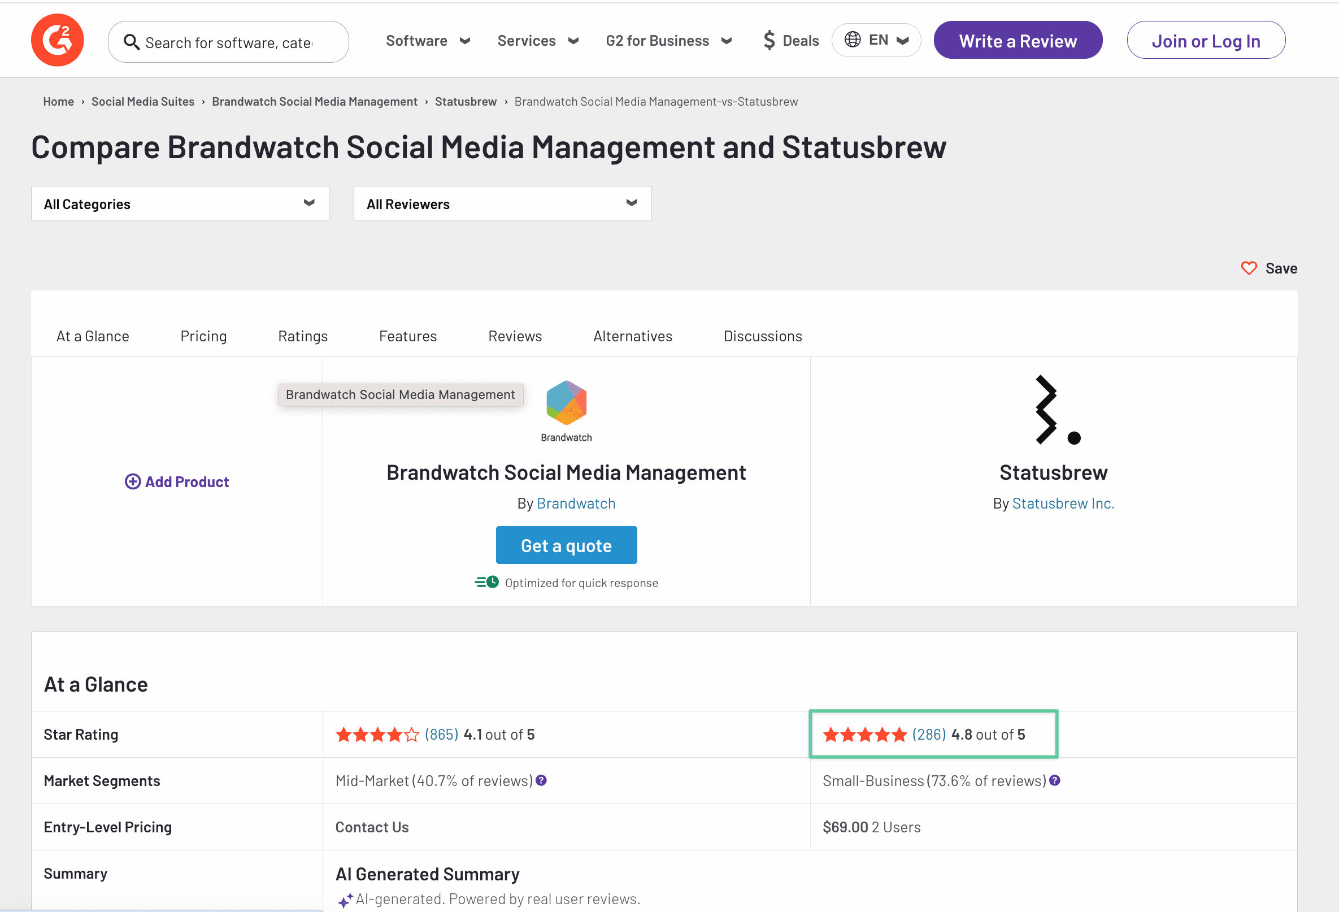Viewport: 1339px width, 912px height.
Task: Click the heart Save icon
Action: click(x=1249, y=268)
